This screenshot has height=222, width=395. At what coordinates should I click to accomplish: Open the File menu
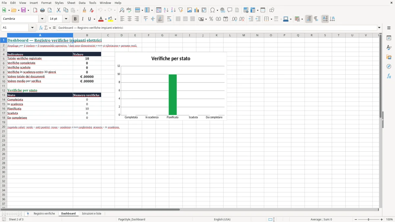[4, 3]
